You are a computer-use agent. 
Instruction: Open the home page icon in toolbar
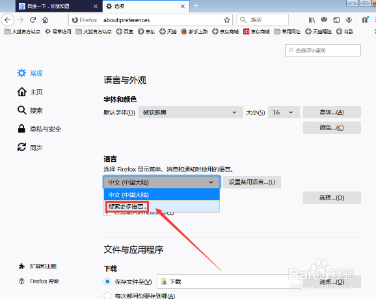click(x=46, y=20)
